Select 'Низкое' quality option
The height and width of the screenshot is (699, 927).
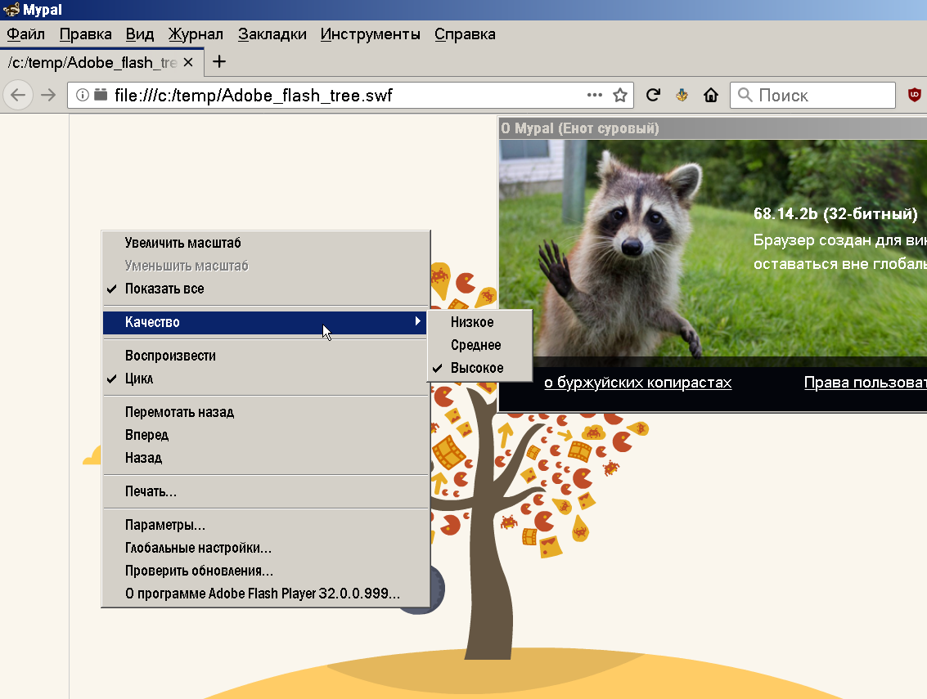click(x=479, y=322)
